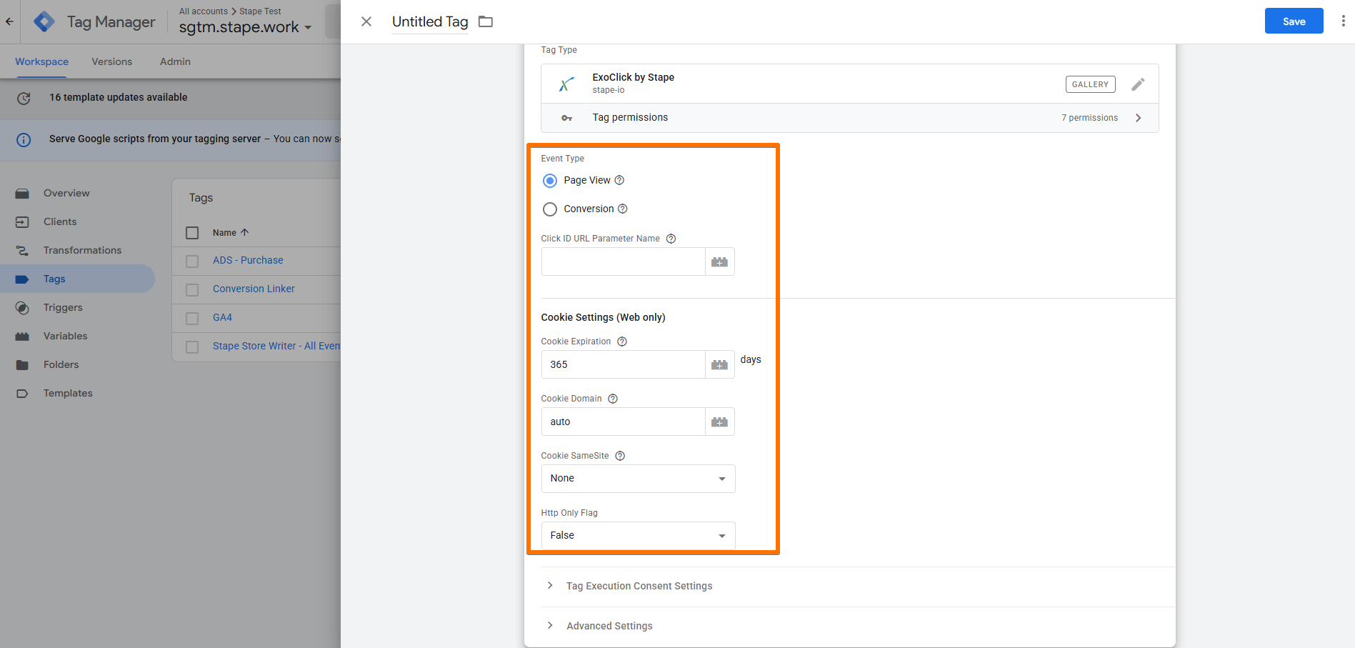Click the All accounts breadcrumb link
This screenshot has height=648, width=1355.
pos(204,11)
